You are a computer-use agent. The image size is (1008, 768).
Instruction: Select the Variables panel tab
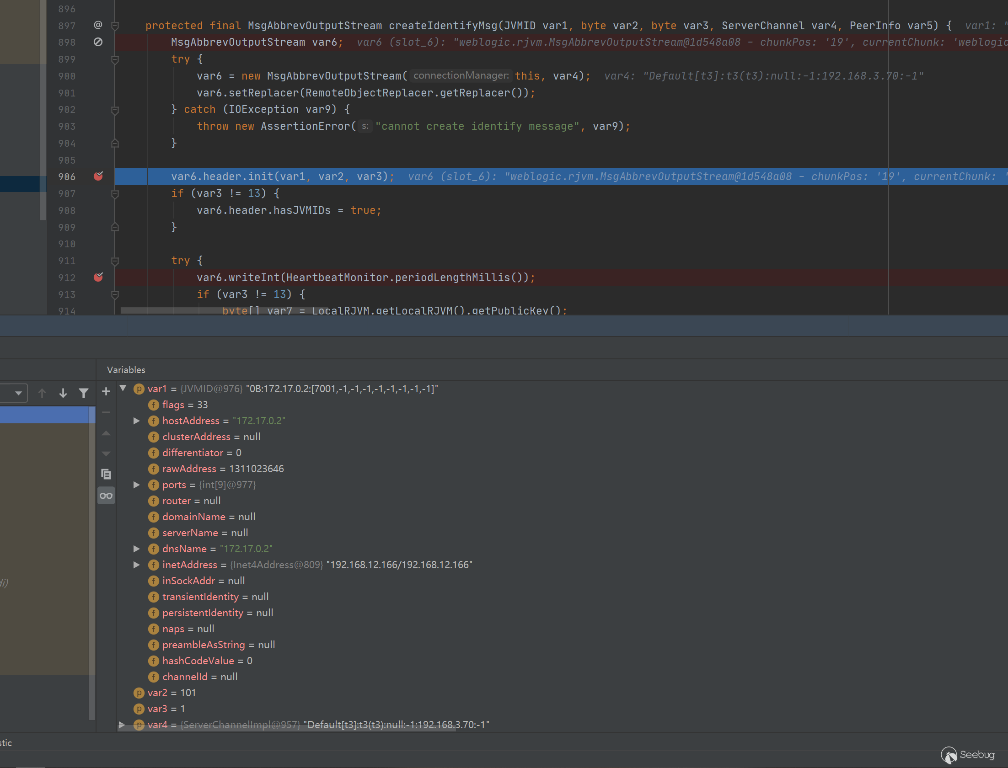(126, 370)
